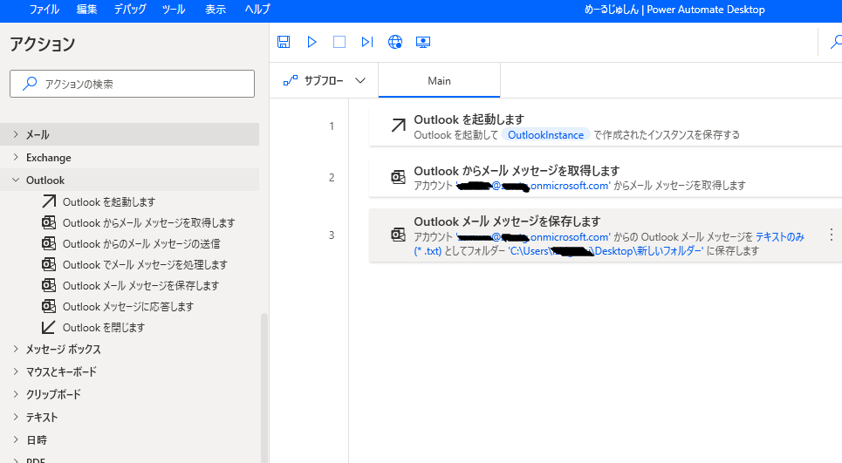This screenshot has height=463, width=842.
Task: Open the desktop recorder monitor icon
Action: 423,42
